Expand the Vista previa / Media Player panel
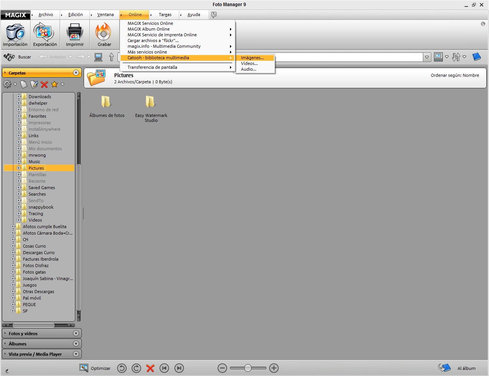The height and width of the screenshot is (376, 489). pyautogui.click(x=76, y=354)
